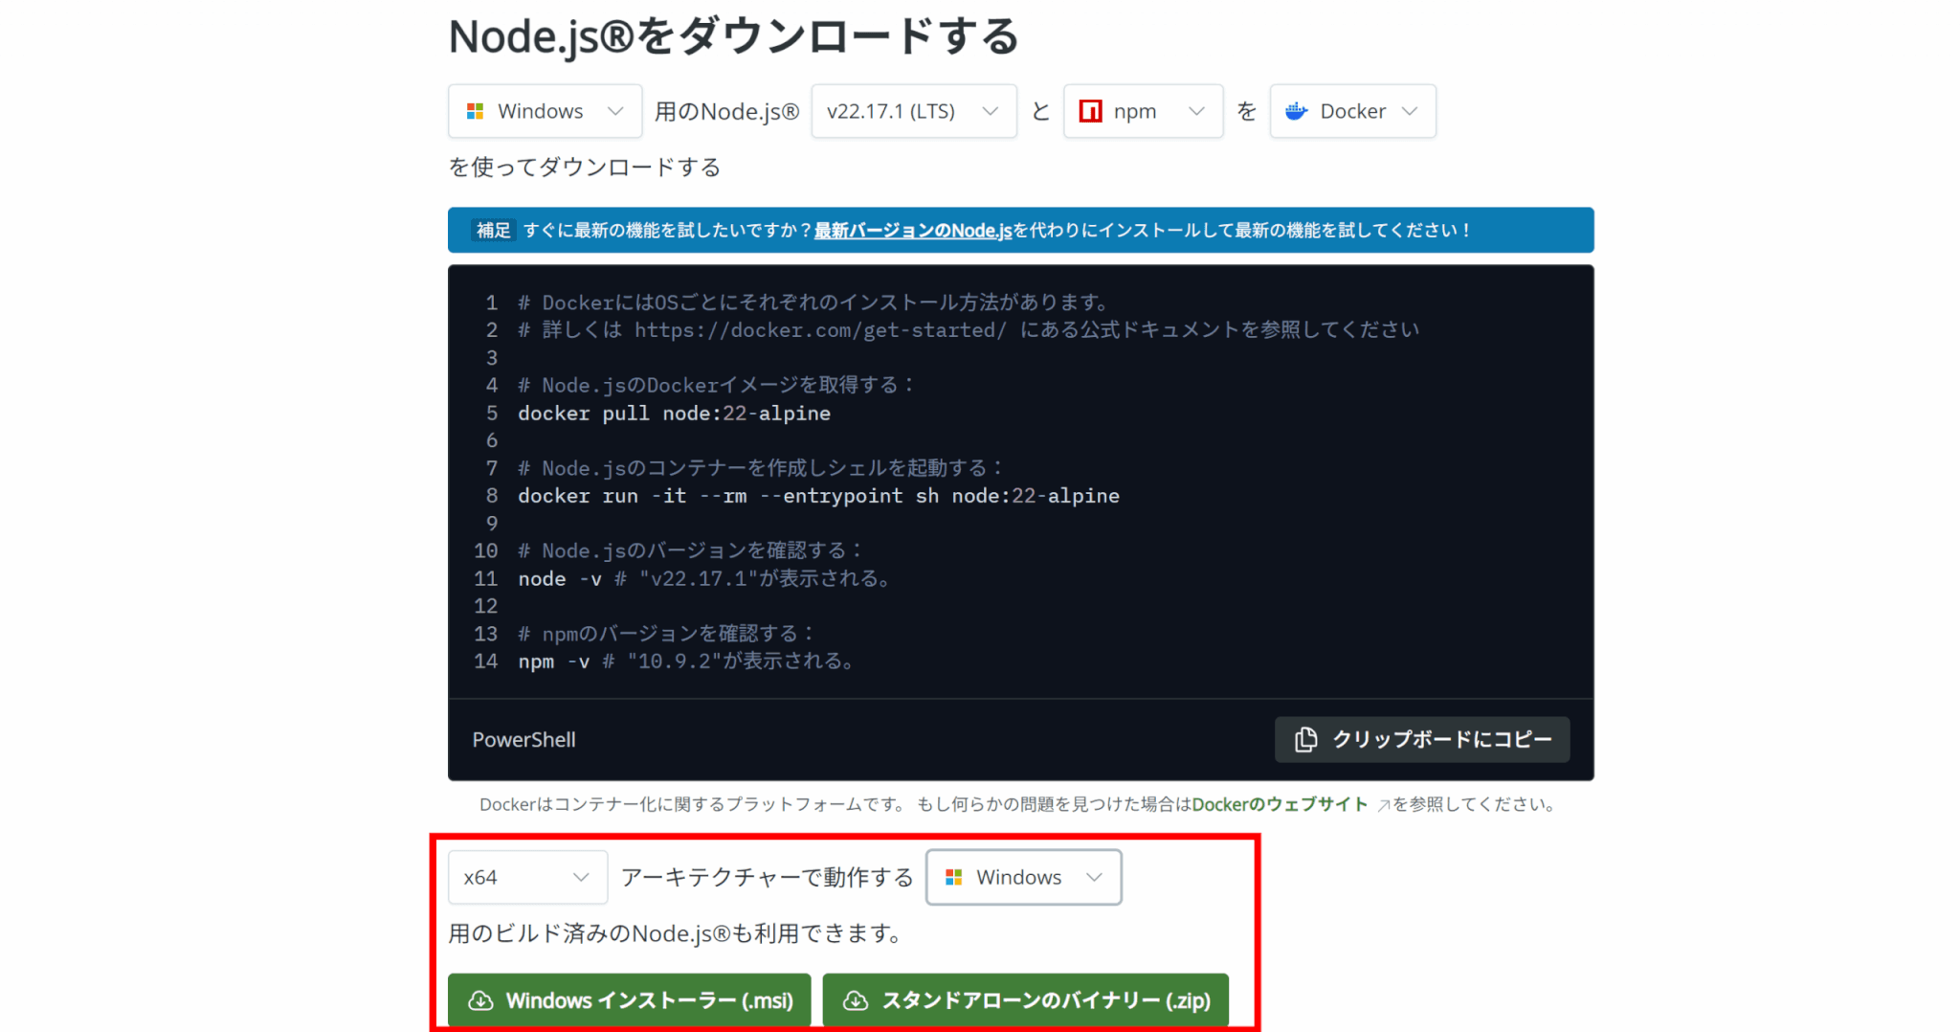Click the external link arrow after Dockerのウェブサイト
Image resolution: width=1960 pixels, height=1032 pixels.
[x=1383, y=806]
